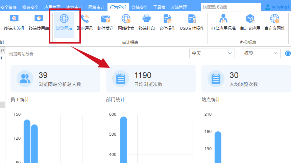Viewport: 291px width, 163px height.
Task: Open the 今天 date range dropdown
Action: coord(212,53)
